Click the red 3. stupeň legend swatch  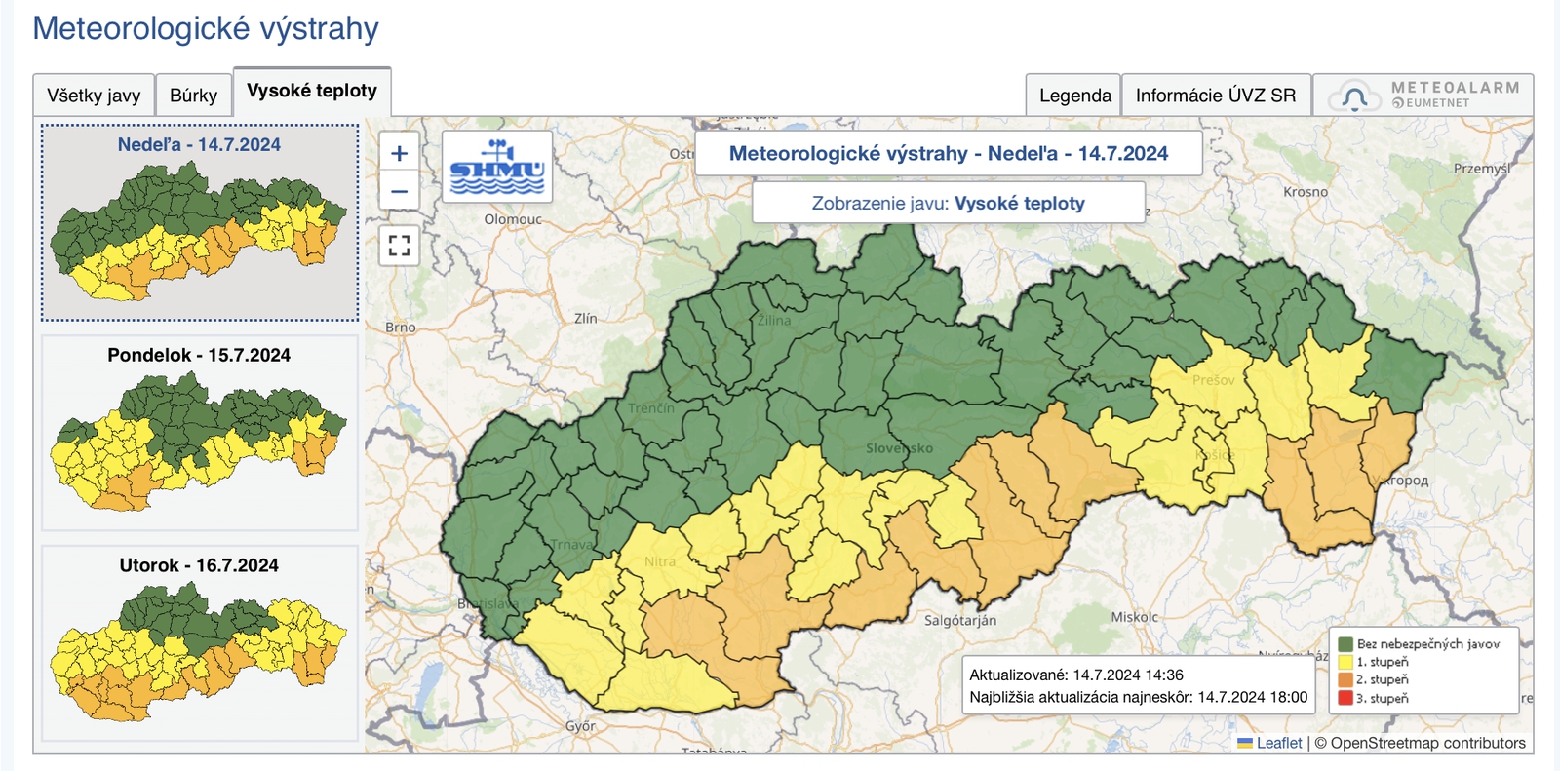click(x=1345, y=698)
